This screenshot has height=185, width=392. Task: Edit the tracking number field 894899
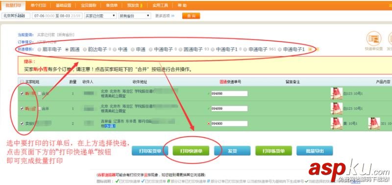point(229,108)
